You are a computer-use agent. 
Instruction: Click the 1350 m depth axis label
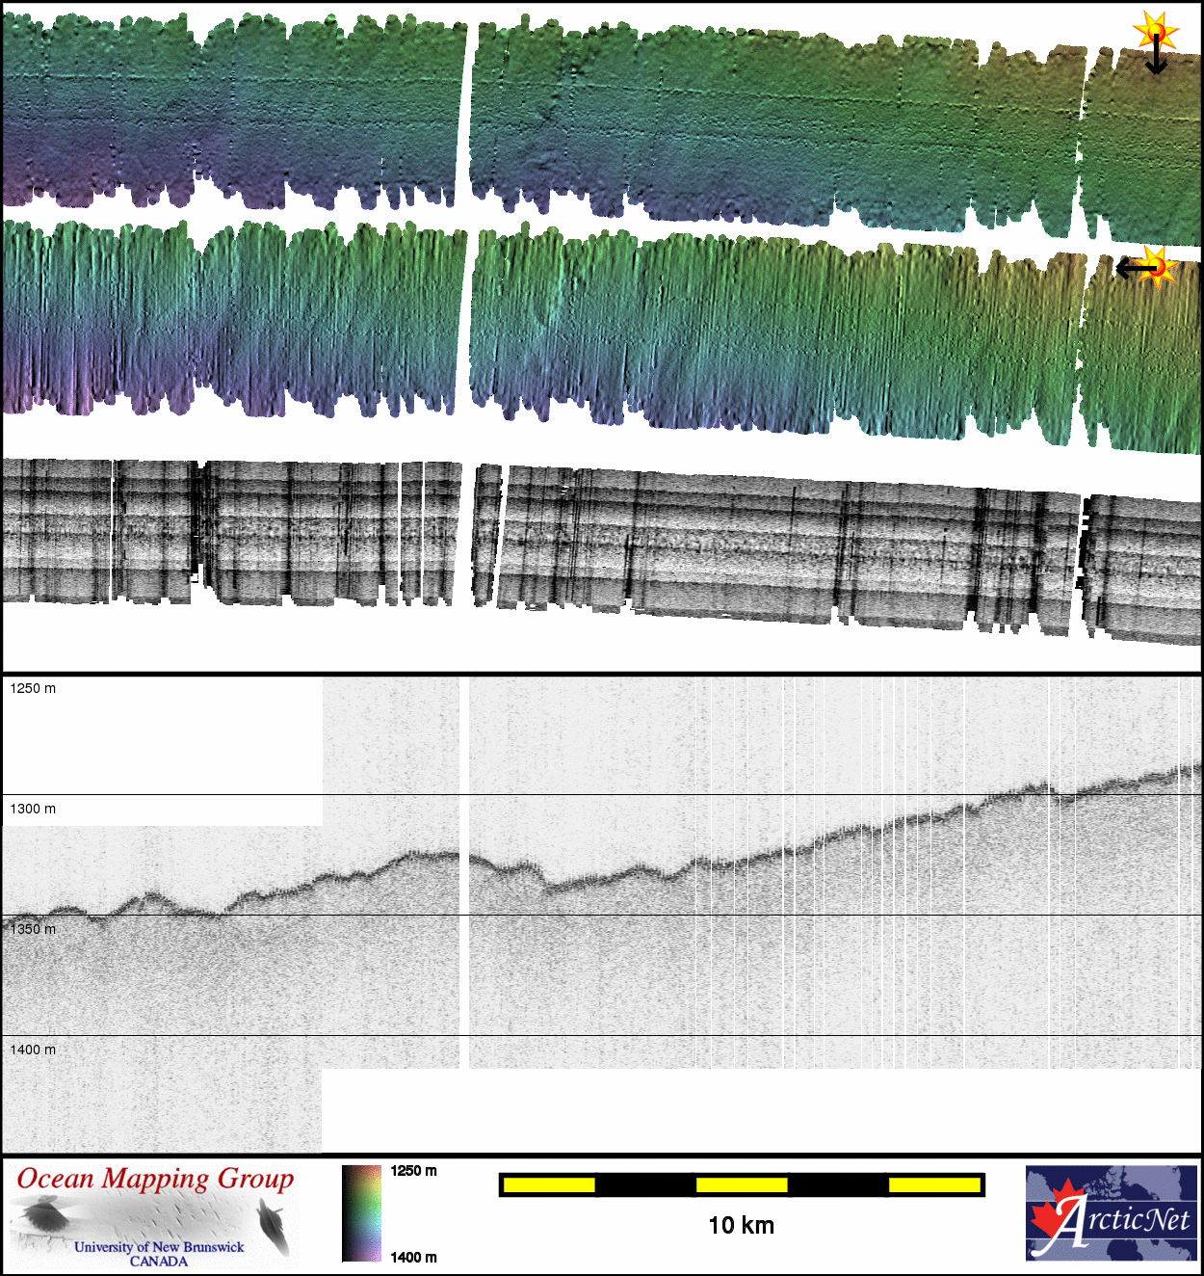(x=33, y=929)
